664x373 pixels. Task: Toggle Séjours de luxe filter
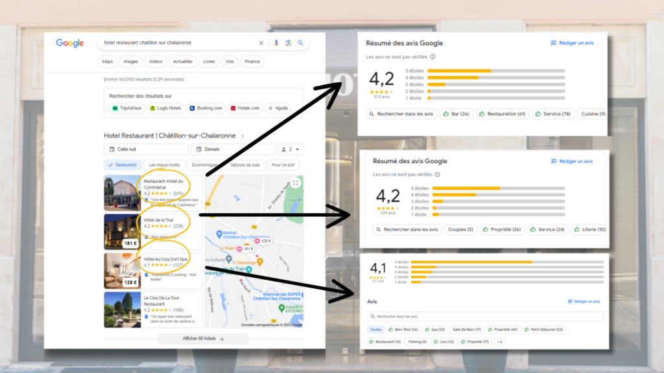click(245, 165)
